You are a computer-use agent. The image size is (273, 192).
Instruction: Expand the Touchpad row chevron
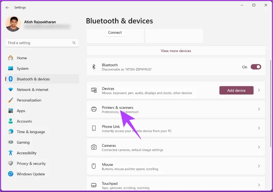coord(259,185)
